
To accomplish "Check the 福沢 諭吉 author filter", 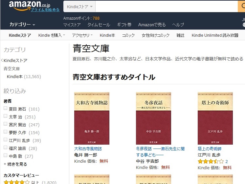I will 6,148.
